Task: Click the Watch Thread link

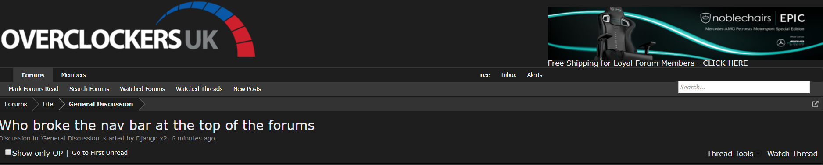Action: (792, 154)
